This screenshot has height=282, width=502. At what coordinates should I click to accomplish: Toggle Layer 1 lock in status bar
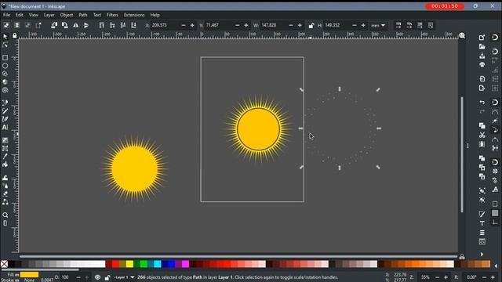coord(107,277)
